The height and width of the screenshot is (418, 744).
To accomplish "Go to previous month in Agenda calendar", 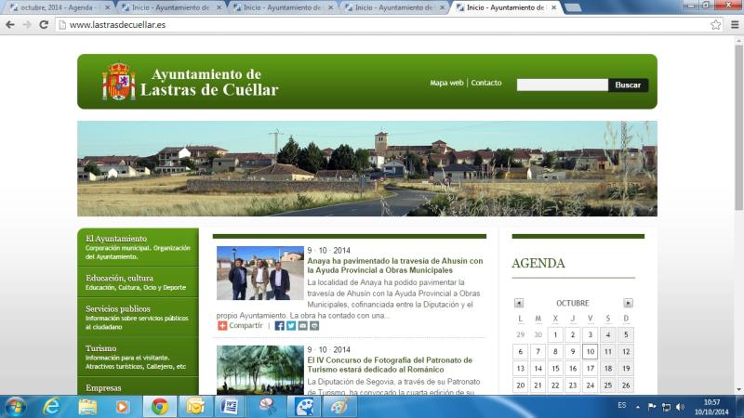I will 519,303.
